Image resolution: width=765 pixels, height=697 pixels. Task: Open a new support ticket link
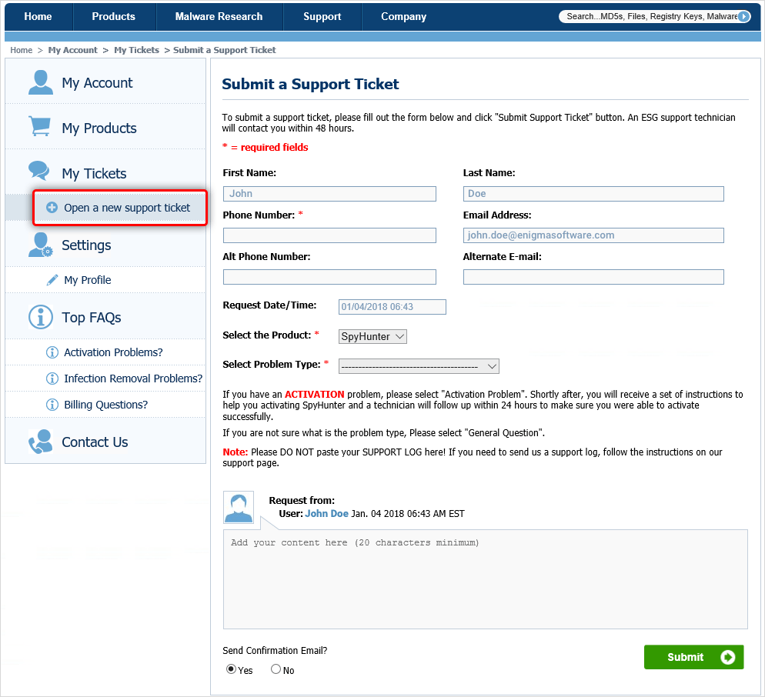127,208
